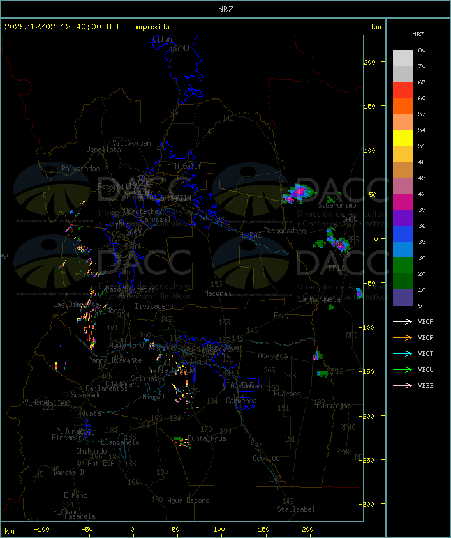451x538 pixels.
Task: Click the "Pampa_Diamante" map label
Action: (115, 360)
